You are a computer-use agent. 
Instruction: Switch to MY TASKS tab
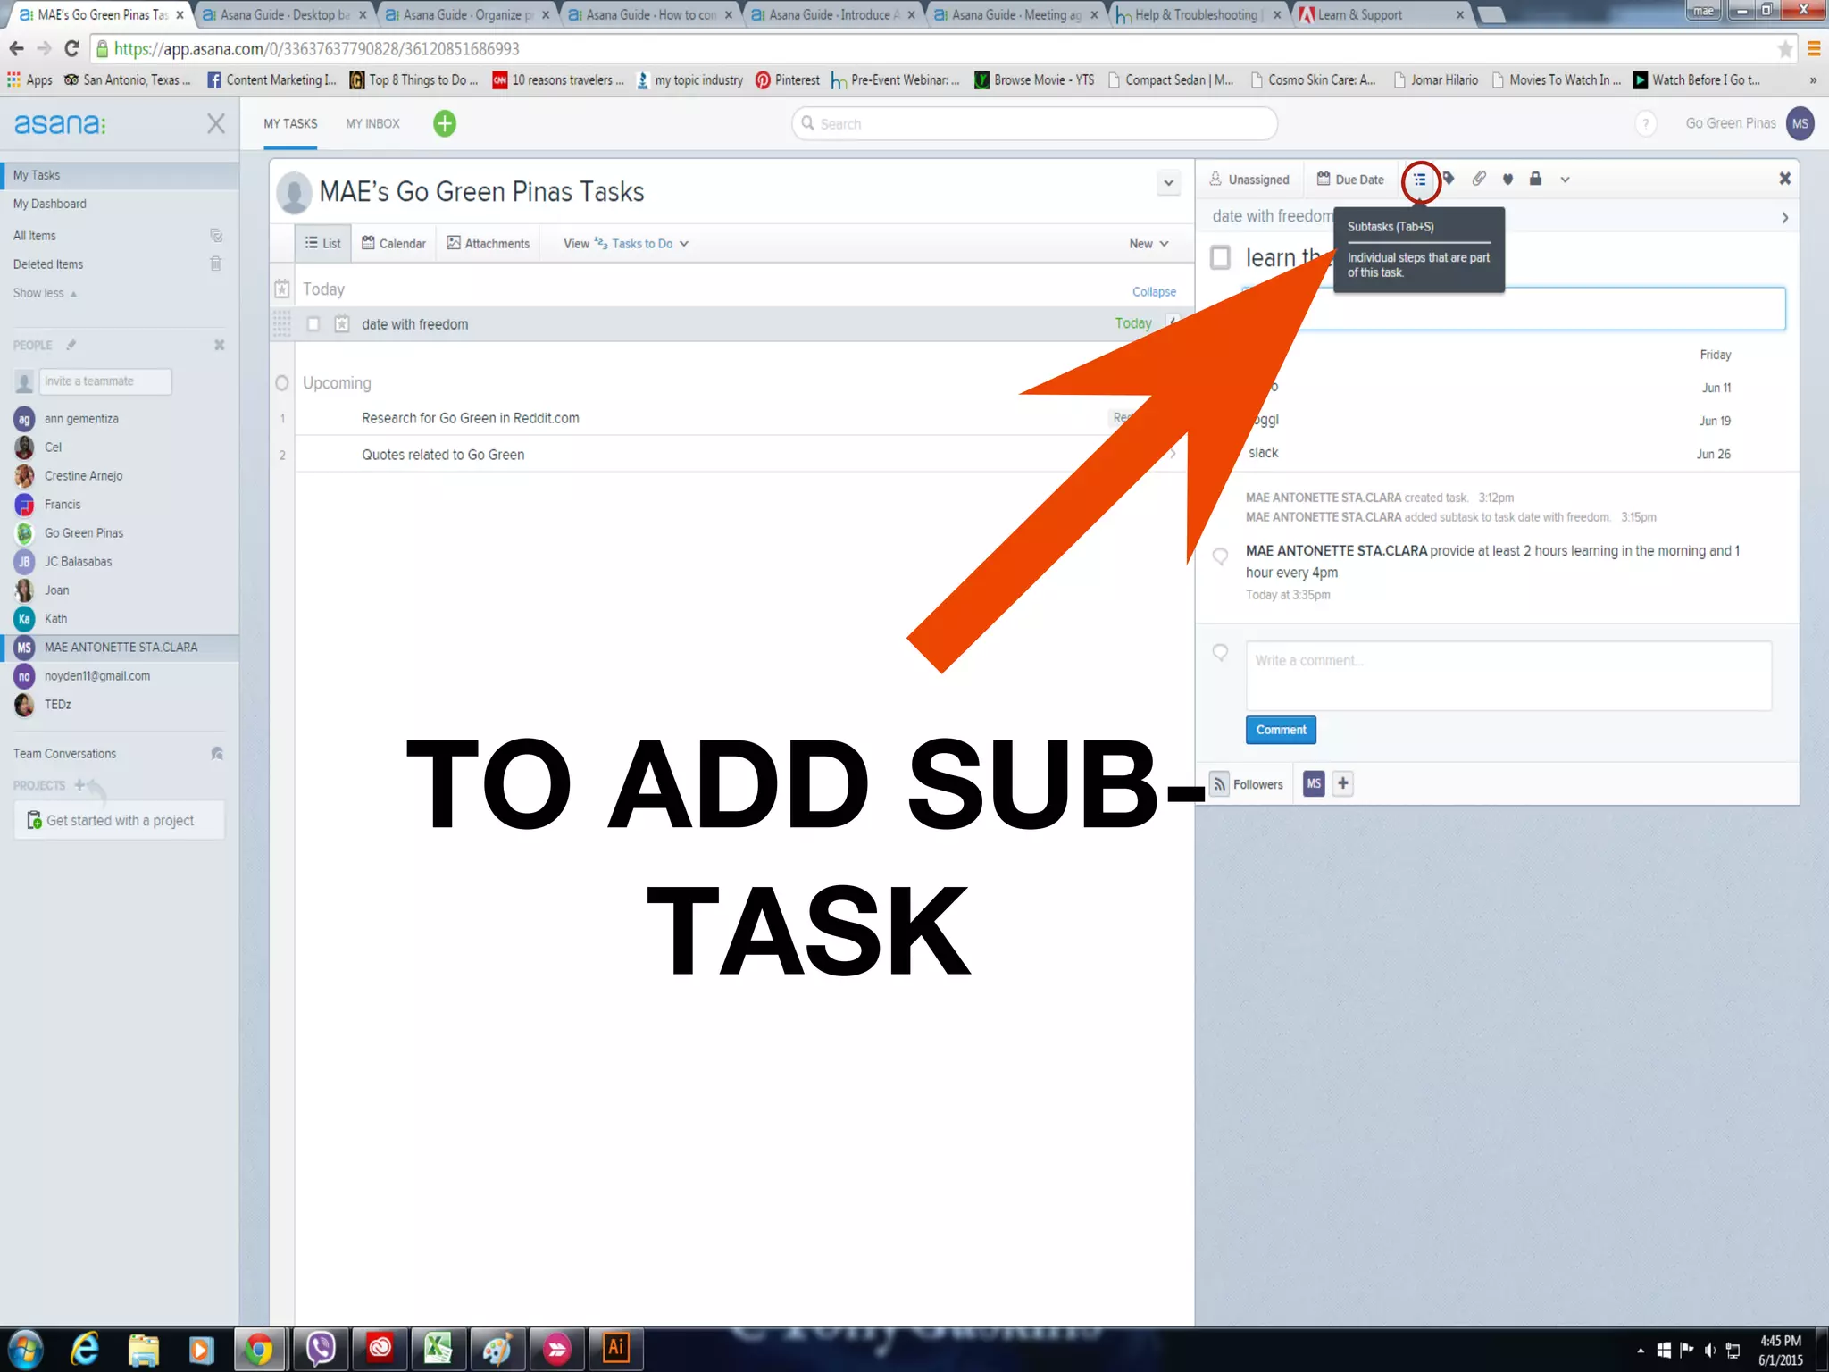pos(290,123)
